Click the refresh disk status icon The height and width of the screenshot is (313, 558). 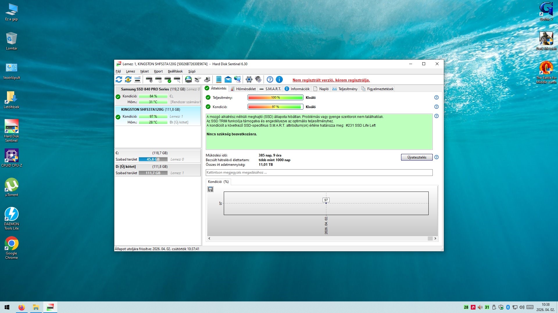[119, 79]
